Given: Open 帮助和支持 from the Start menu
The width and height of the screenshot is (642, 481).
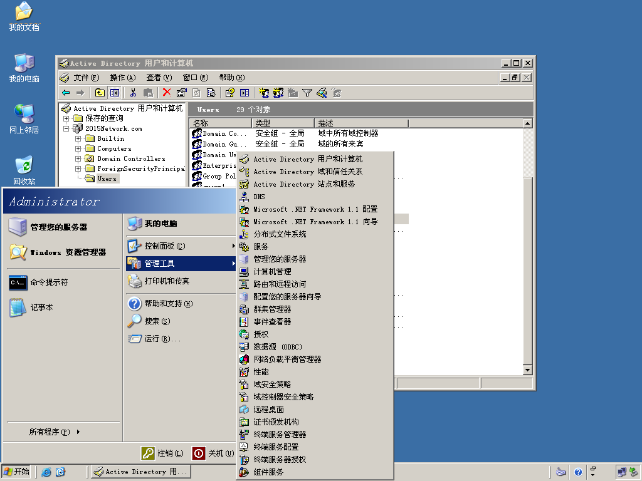Looking at the screenshot, I should [x=181, y=304].
